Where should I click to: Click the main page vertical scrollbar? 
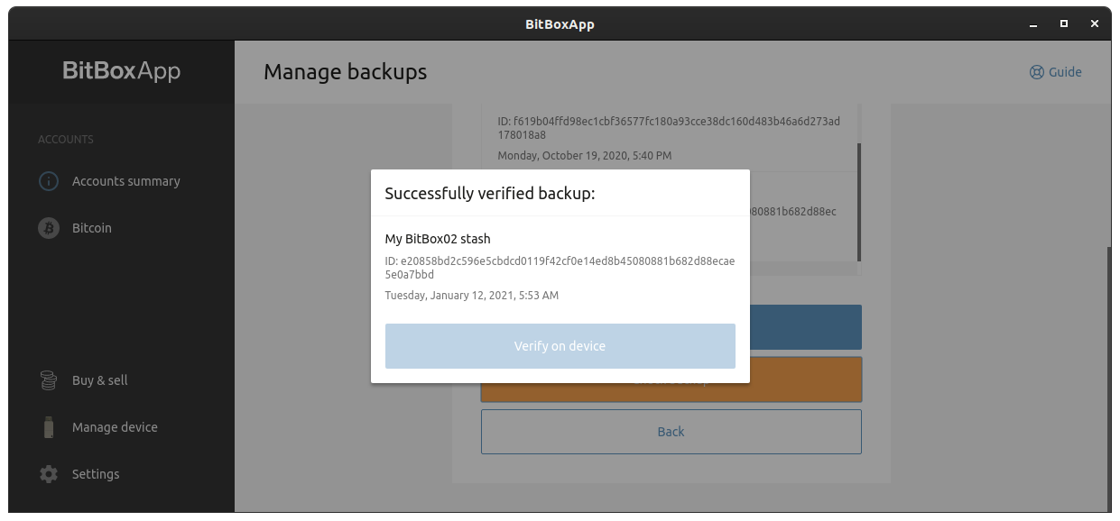click(x=1107, y=379)
